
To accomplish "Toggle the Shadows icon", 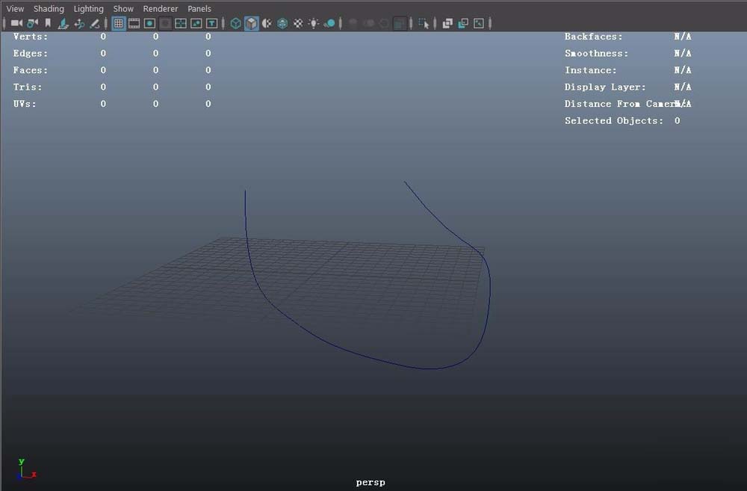I will (x=329, y=23).
